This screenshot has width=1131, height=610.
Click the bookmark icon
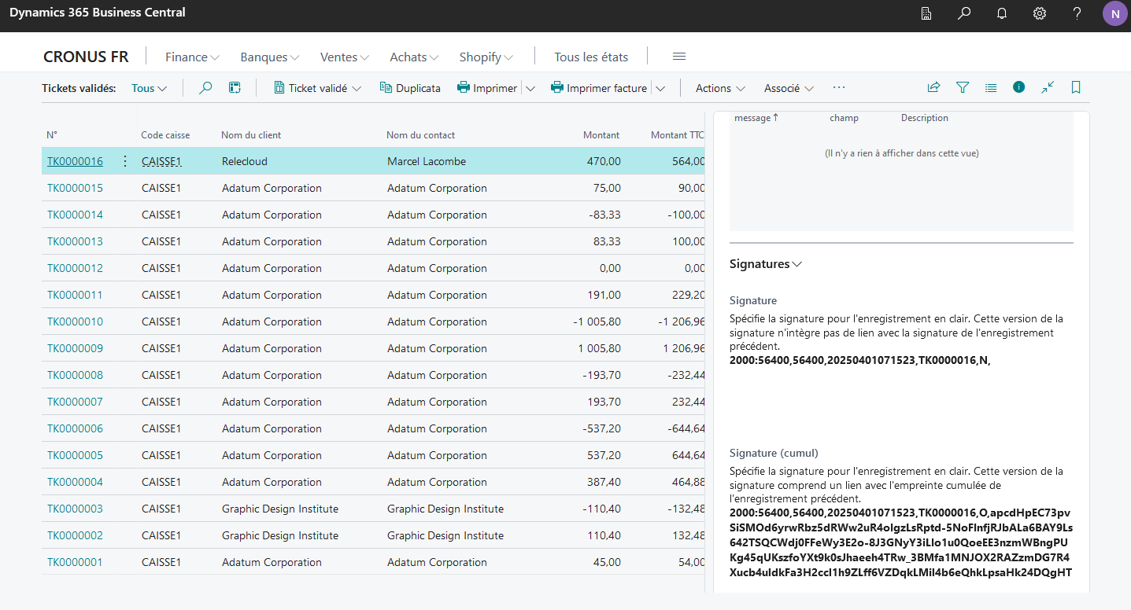(1076, 88)
